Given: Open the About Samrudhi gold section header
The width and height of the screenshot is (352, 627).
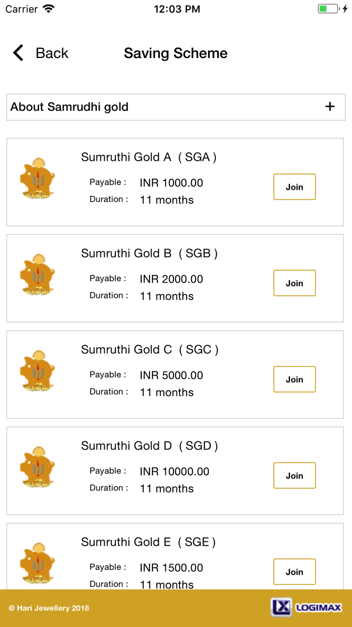Looking at the screenshot, I should [x=69, y=107].
